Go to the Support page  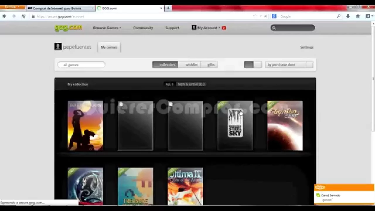[x=172, y=28]
